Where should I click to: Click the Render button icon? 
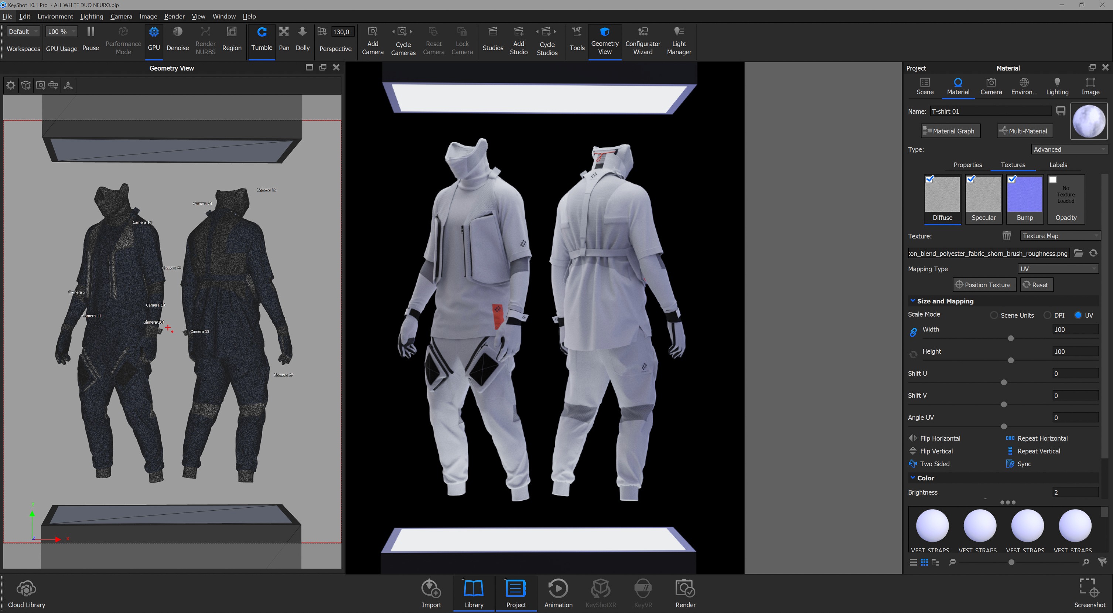pyautogui.click(x=685, y=588)
